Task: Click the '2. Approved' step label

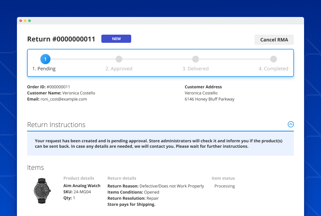Action: pos(119,69)
